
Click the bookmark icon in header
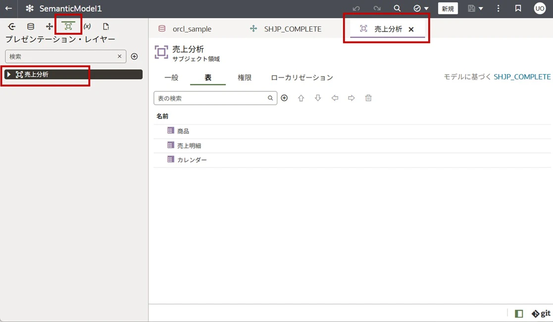click(518, 8)
